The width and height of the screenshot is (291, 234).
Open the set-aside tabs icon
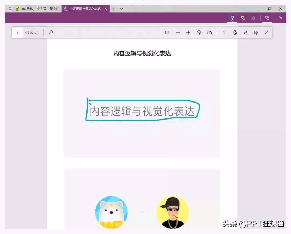(9, 9)
